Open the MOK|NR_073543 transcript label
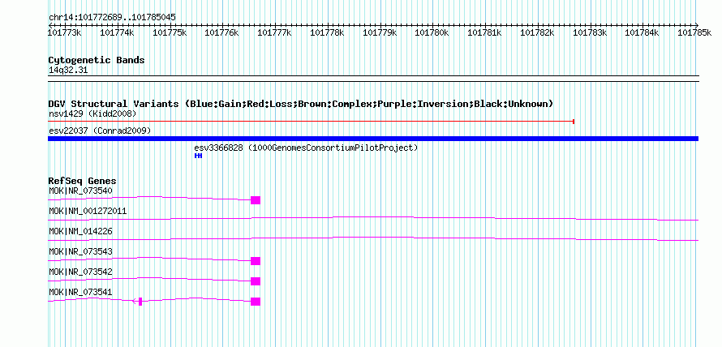722x347 pixels. click(80, 251)
